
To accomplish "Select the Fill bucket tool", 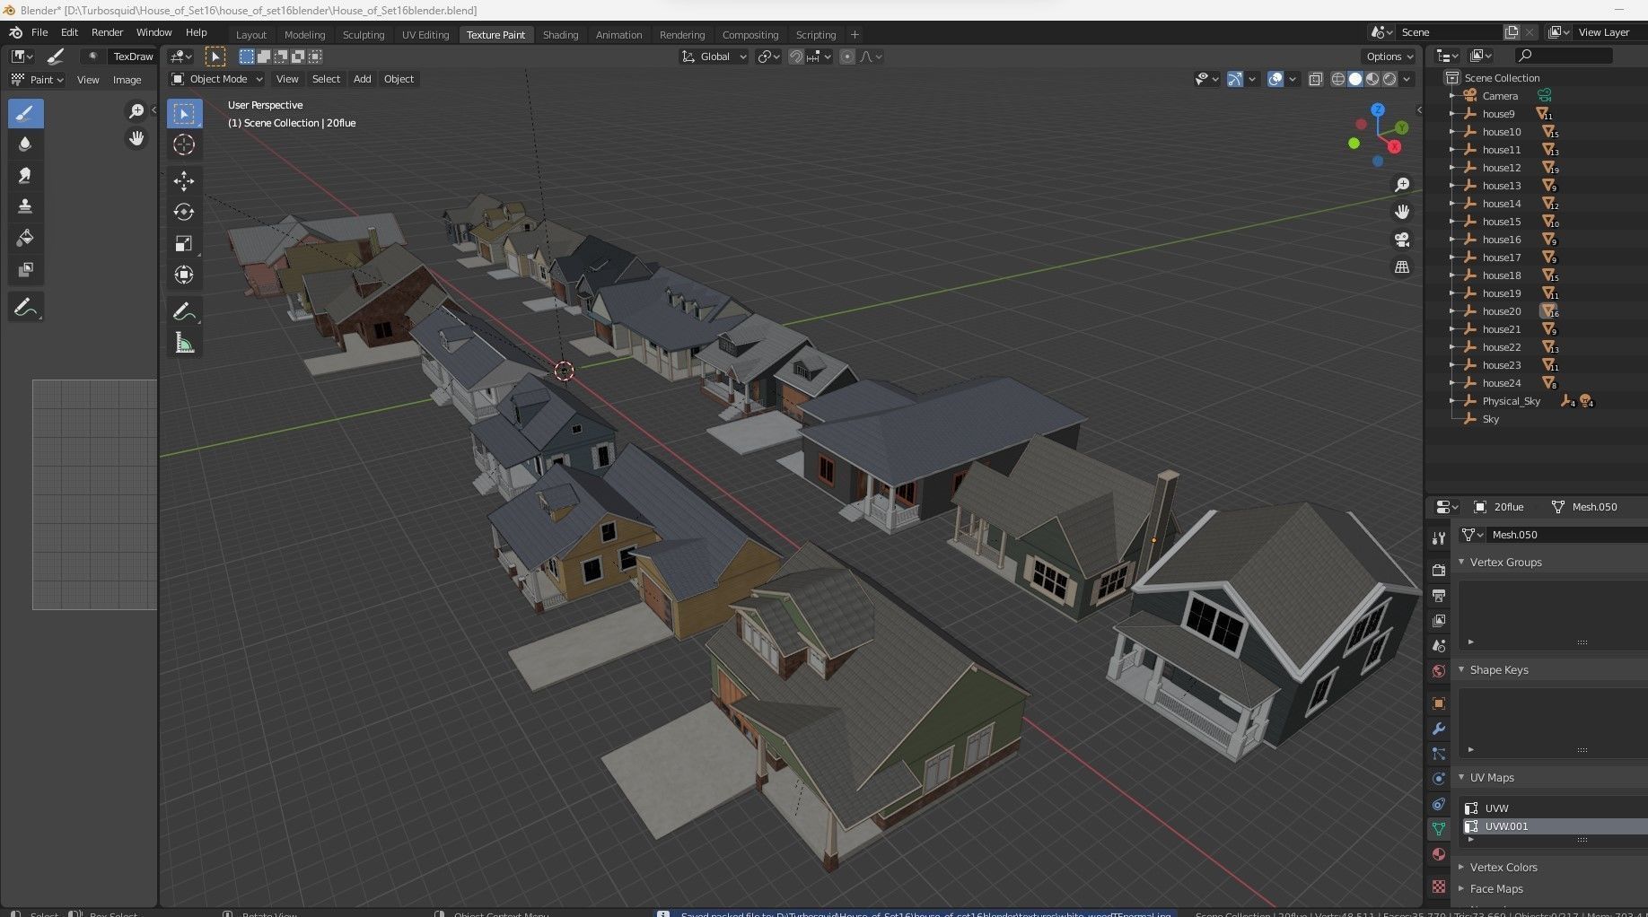I will coord(25,239).
